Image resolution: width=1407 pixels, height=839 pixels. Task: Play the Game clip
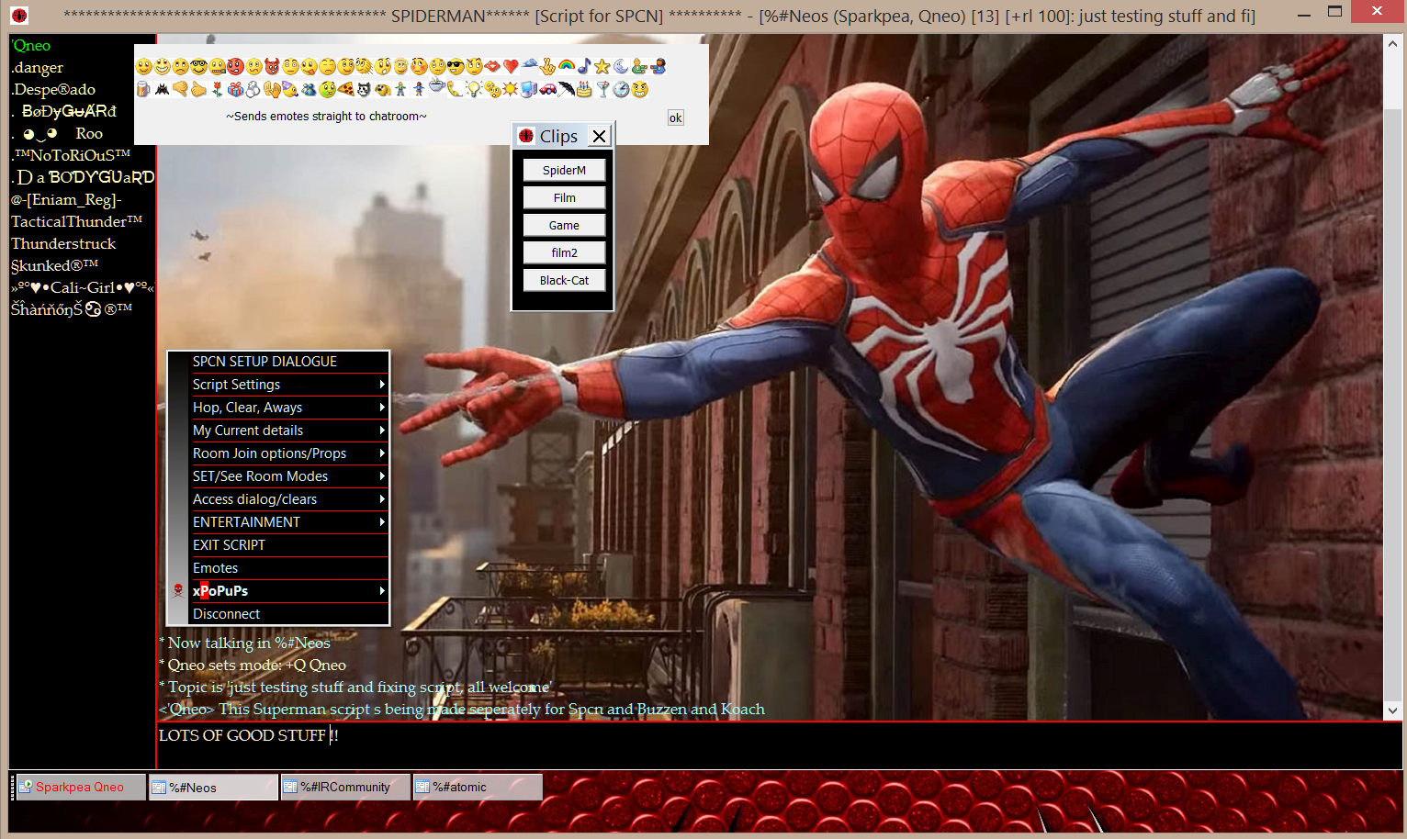tap(564, 225)
